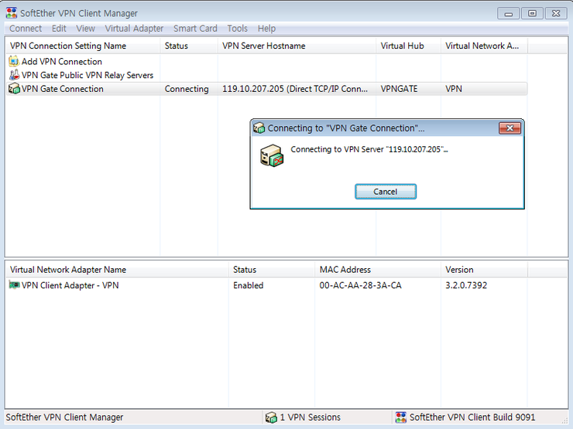Sort by Virtual Network Adapter column in connection list

(484, 46)
